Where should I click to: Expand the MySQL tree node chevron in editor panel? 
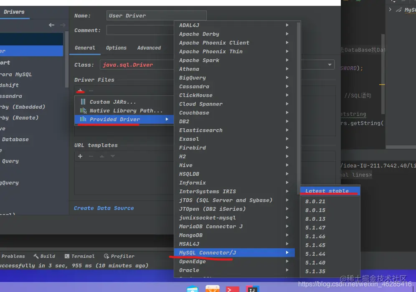tap(390, 10)
